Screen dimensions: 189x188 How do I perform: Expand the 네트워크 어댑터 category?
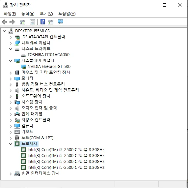11,43
